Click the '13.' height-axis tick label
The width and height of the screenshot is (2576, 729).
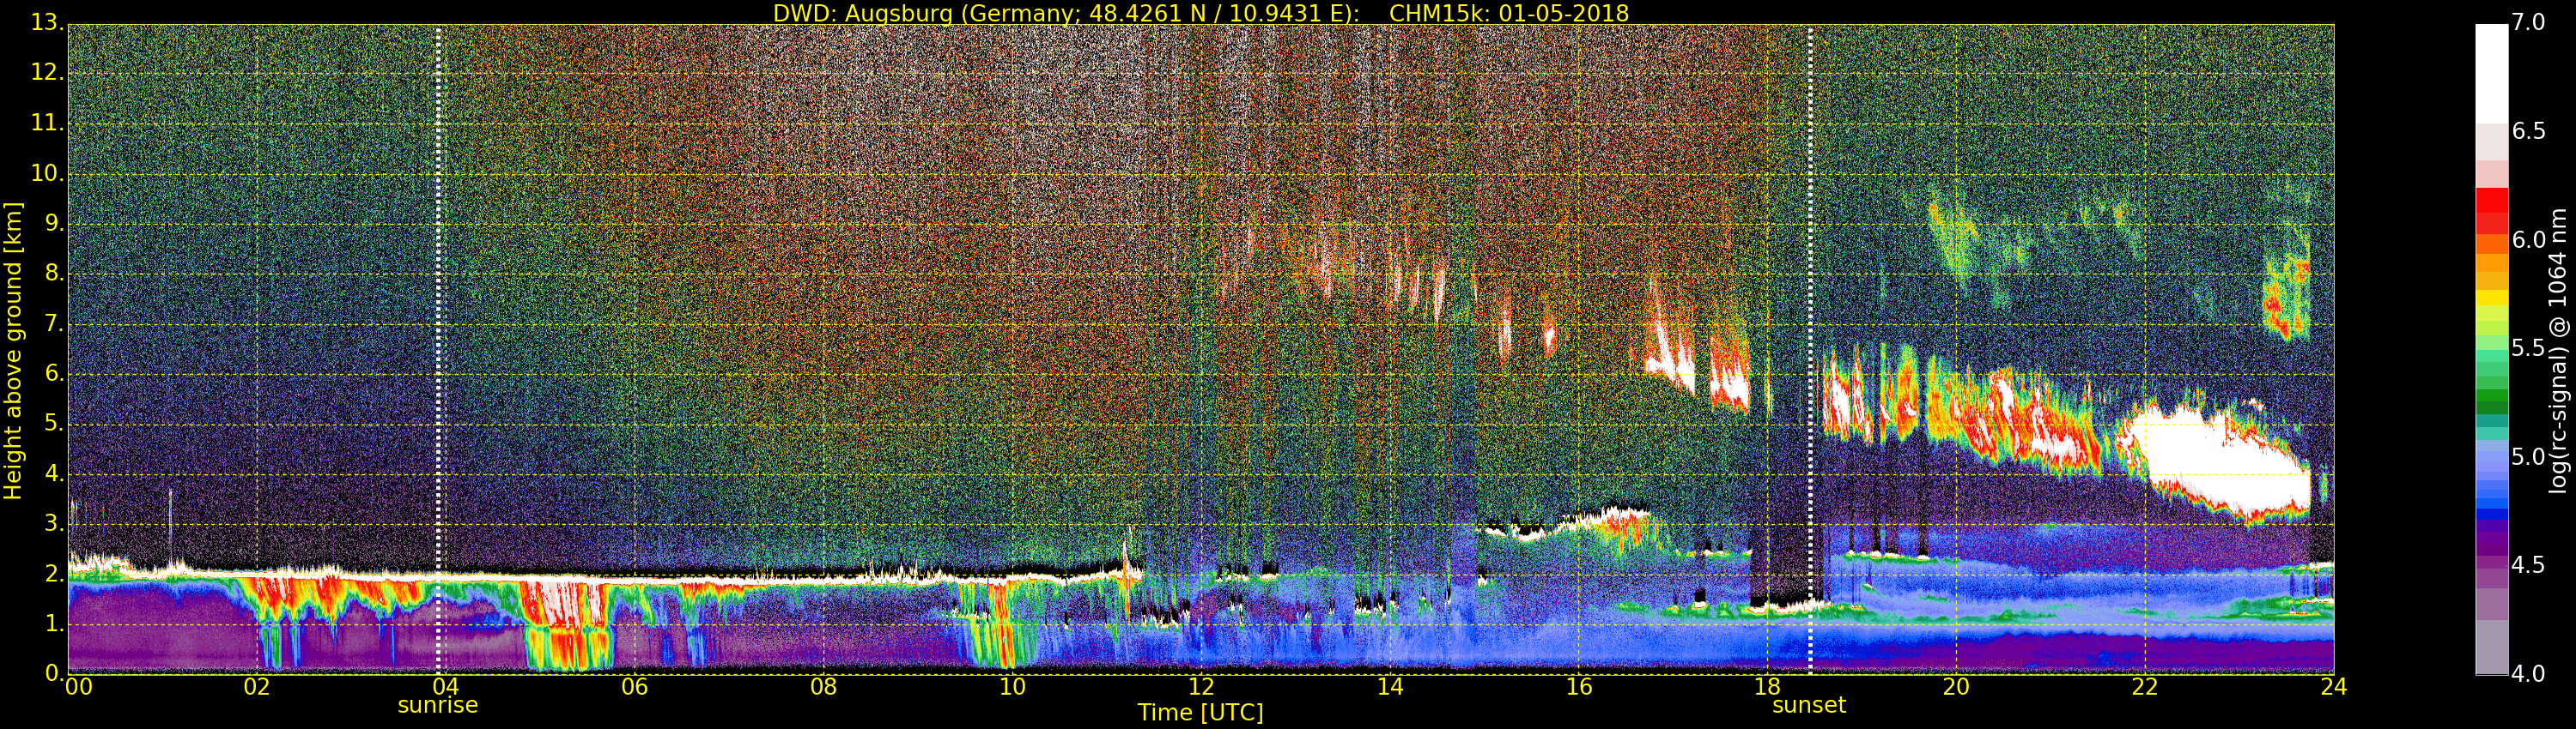[x=48, y=23]
